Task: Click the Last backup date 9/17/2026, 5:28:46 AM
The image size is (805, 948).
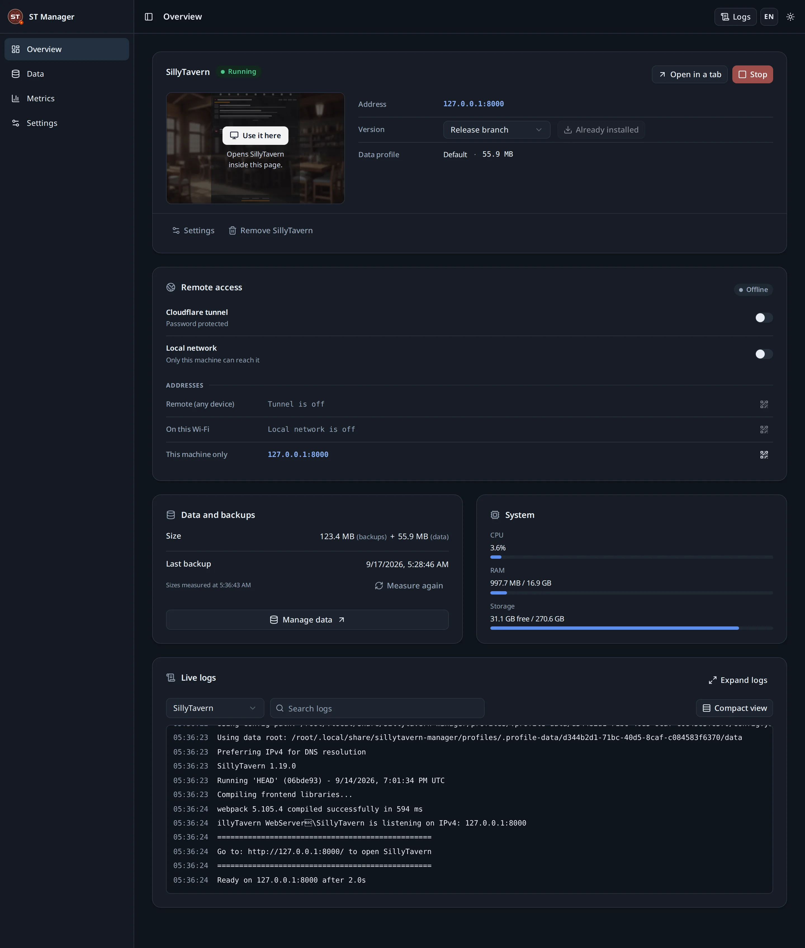Action: pos(407,565)
